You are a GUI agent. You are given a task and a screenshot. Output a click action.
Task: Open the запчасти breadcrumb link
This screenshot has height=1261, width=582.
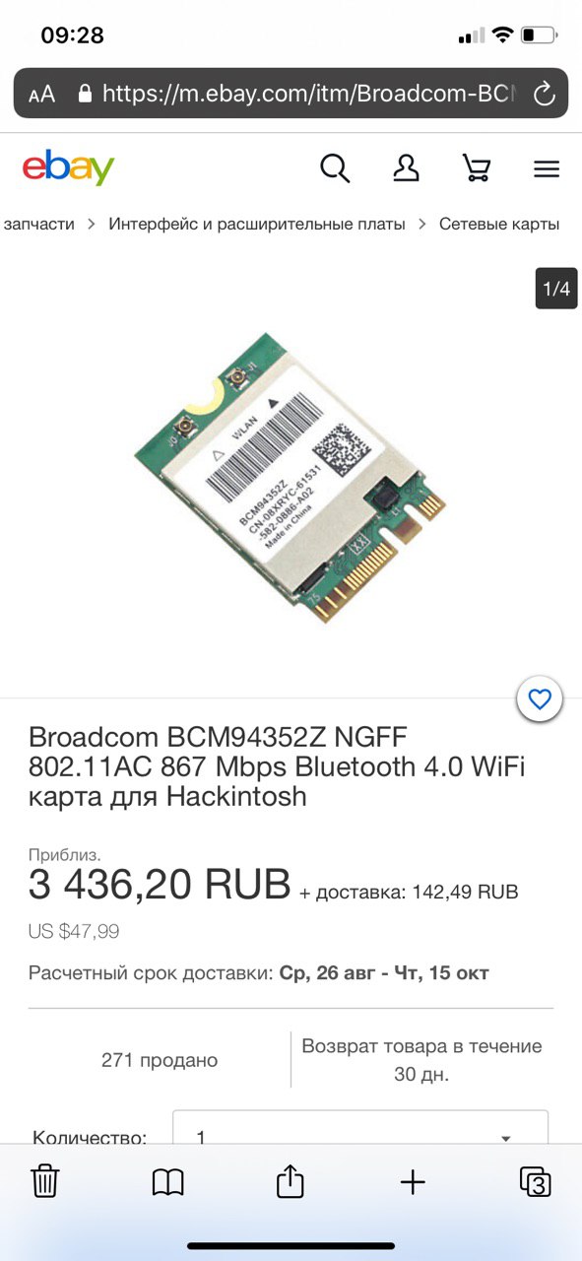[37, 224]
